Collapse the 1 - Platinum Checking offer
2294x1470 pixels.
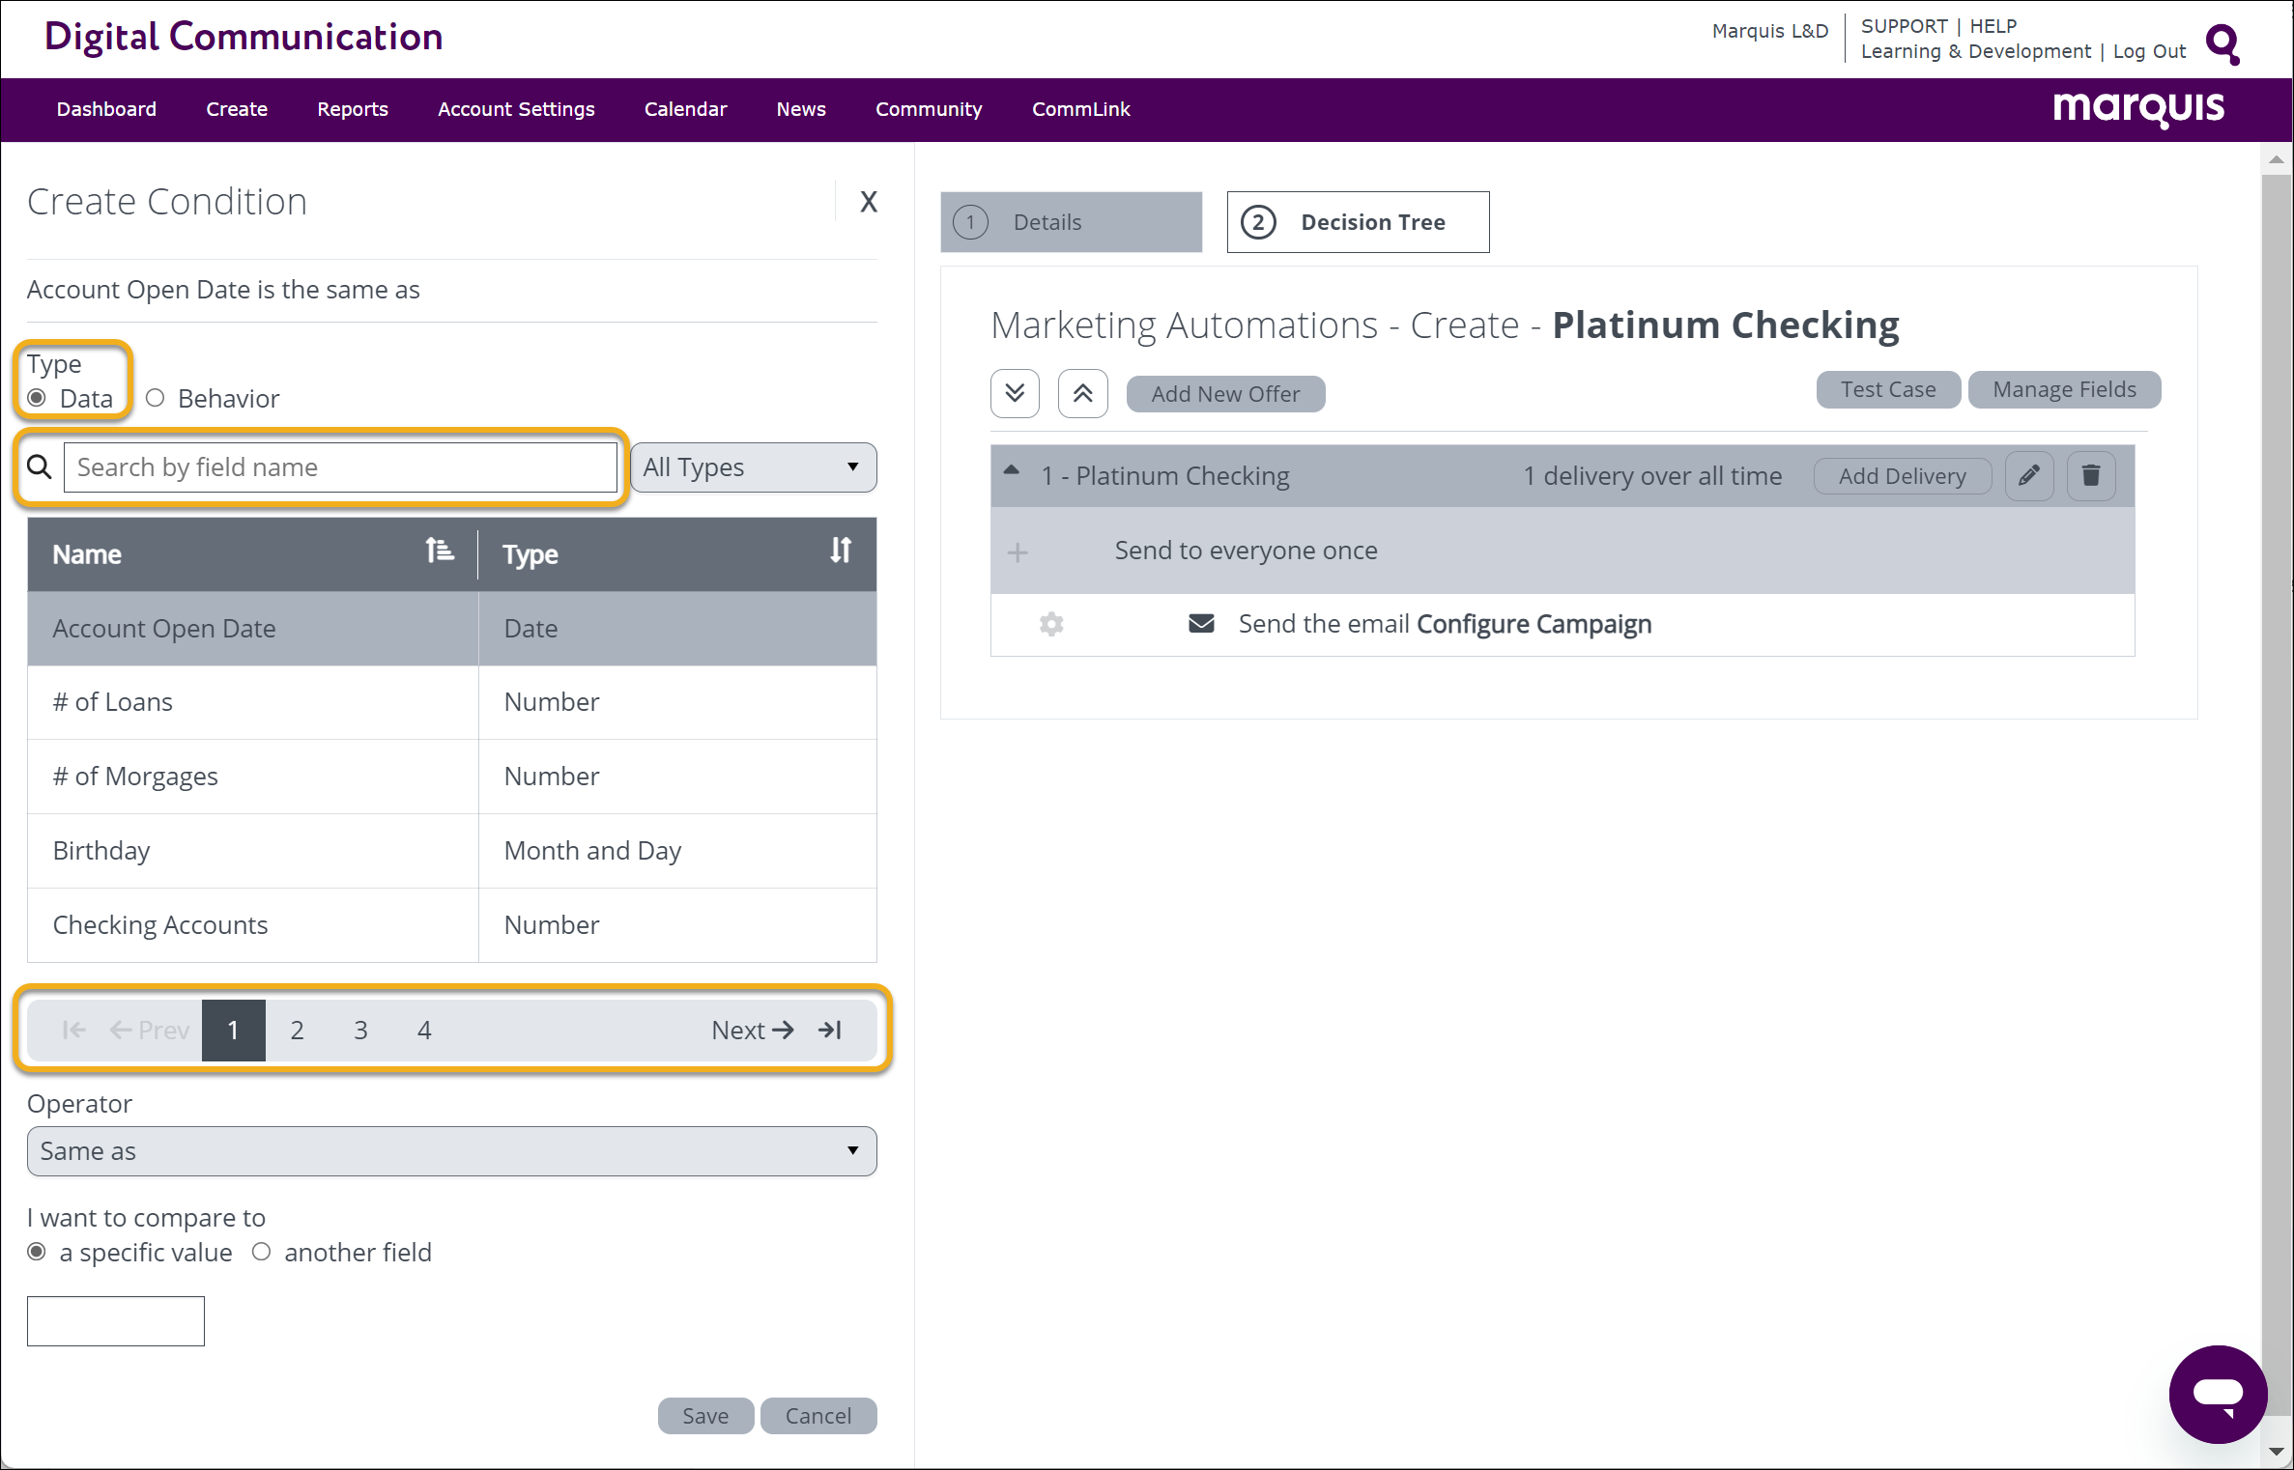tap(1011, 471)
